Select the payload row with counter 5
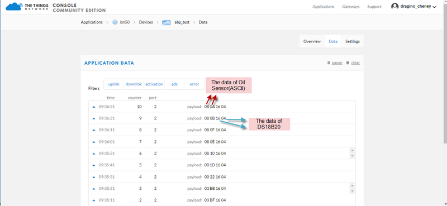Viewport: 447px width, 206px height. click(222, 165)
